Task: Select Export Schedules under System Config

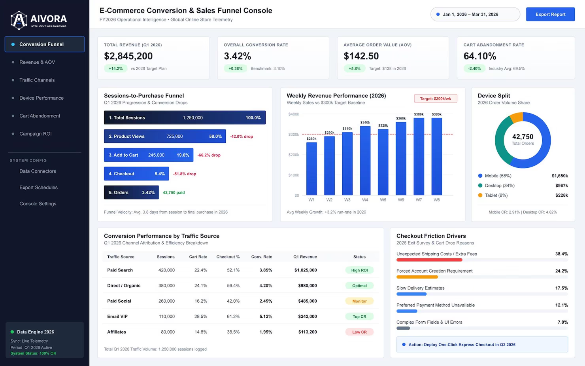Action: pos(39,188)
